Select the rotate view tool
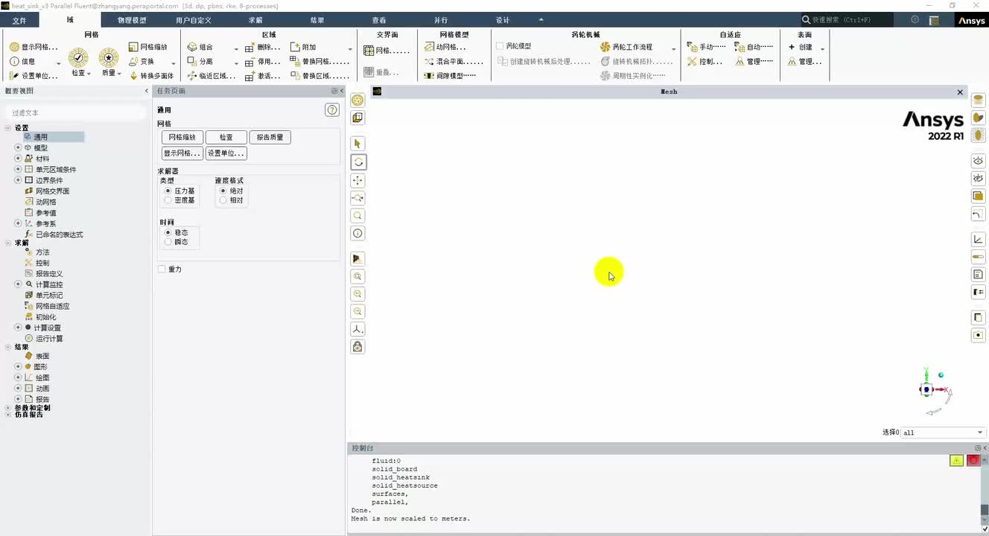 [x=358, y=162]
